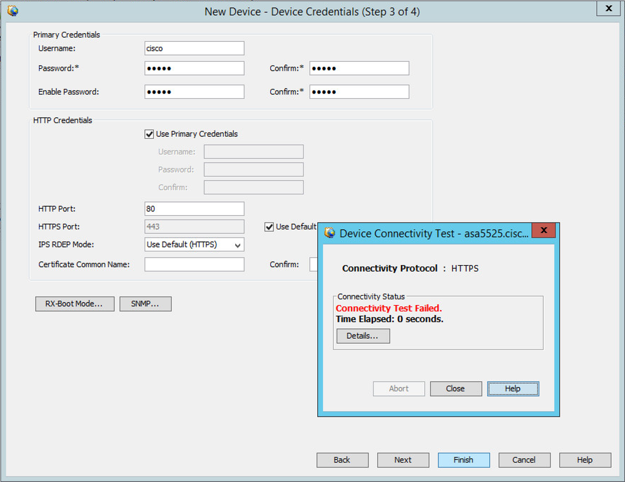The image size is (625, 482).
Task: Go Back to the previous wizard step
Action: tap(342, 460)
